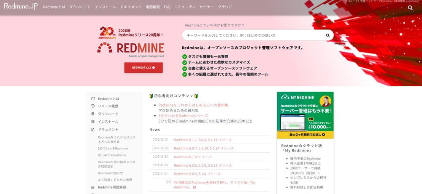Open Redmineとは in the top navigation
The width and height of the screenshot is (422, 194).
(x=54, y=7)
